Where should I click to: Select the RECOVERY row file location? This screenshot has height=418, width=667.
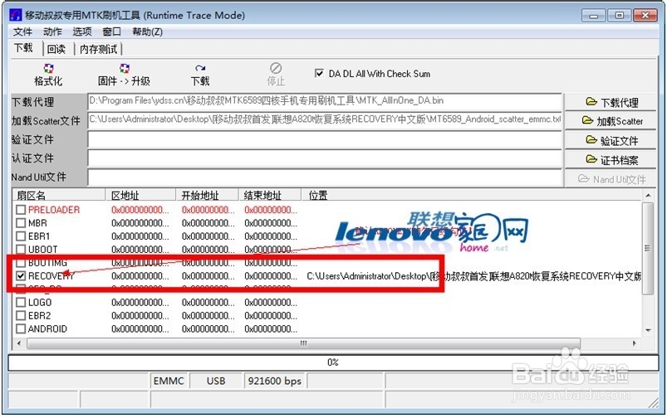tap(473, 276)
